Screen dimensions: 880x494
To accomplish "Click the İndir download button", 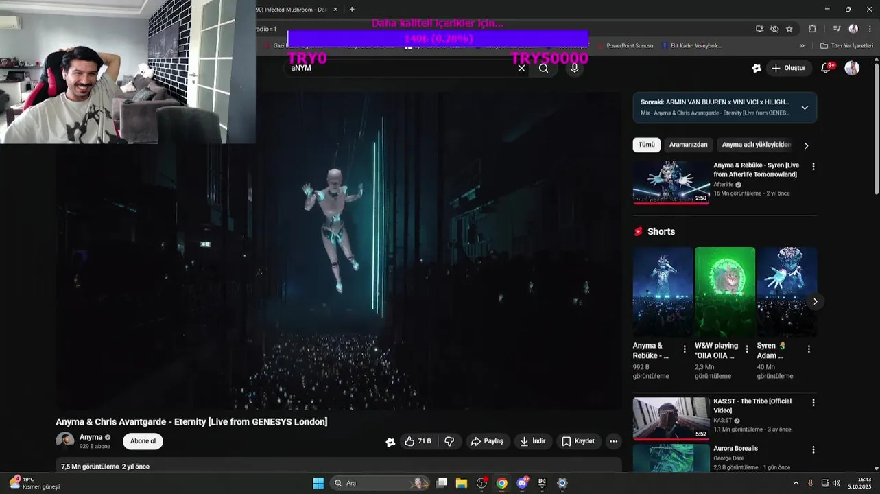I will [x=533, y=441].
